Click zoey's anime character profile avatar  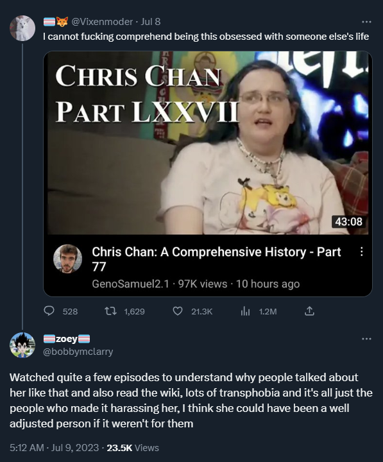[22, 345]
